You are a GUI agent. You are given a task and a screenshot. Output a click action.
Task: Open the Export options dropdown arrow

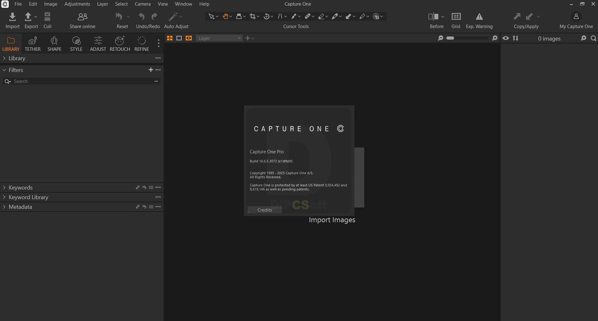pyautogui.click(x=36, y=17)
